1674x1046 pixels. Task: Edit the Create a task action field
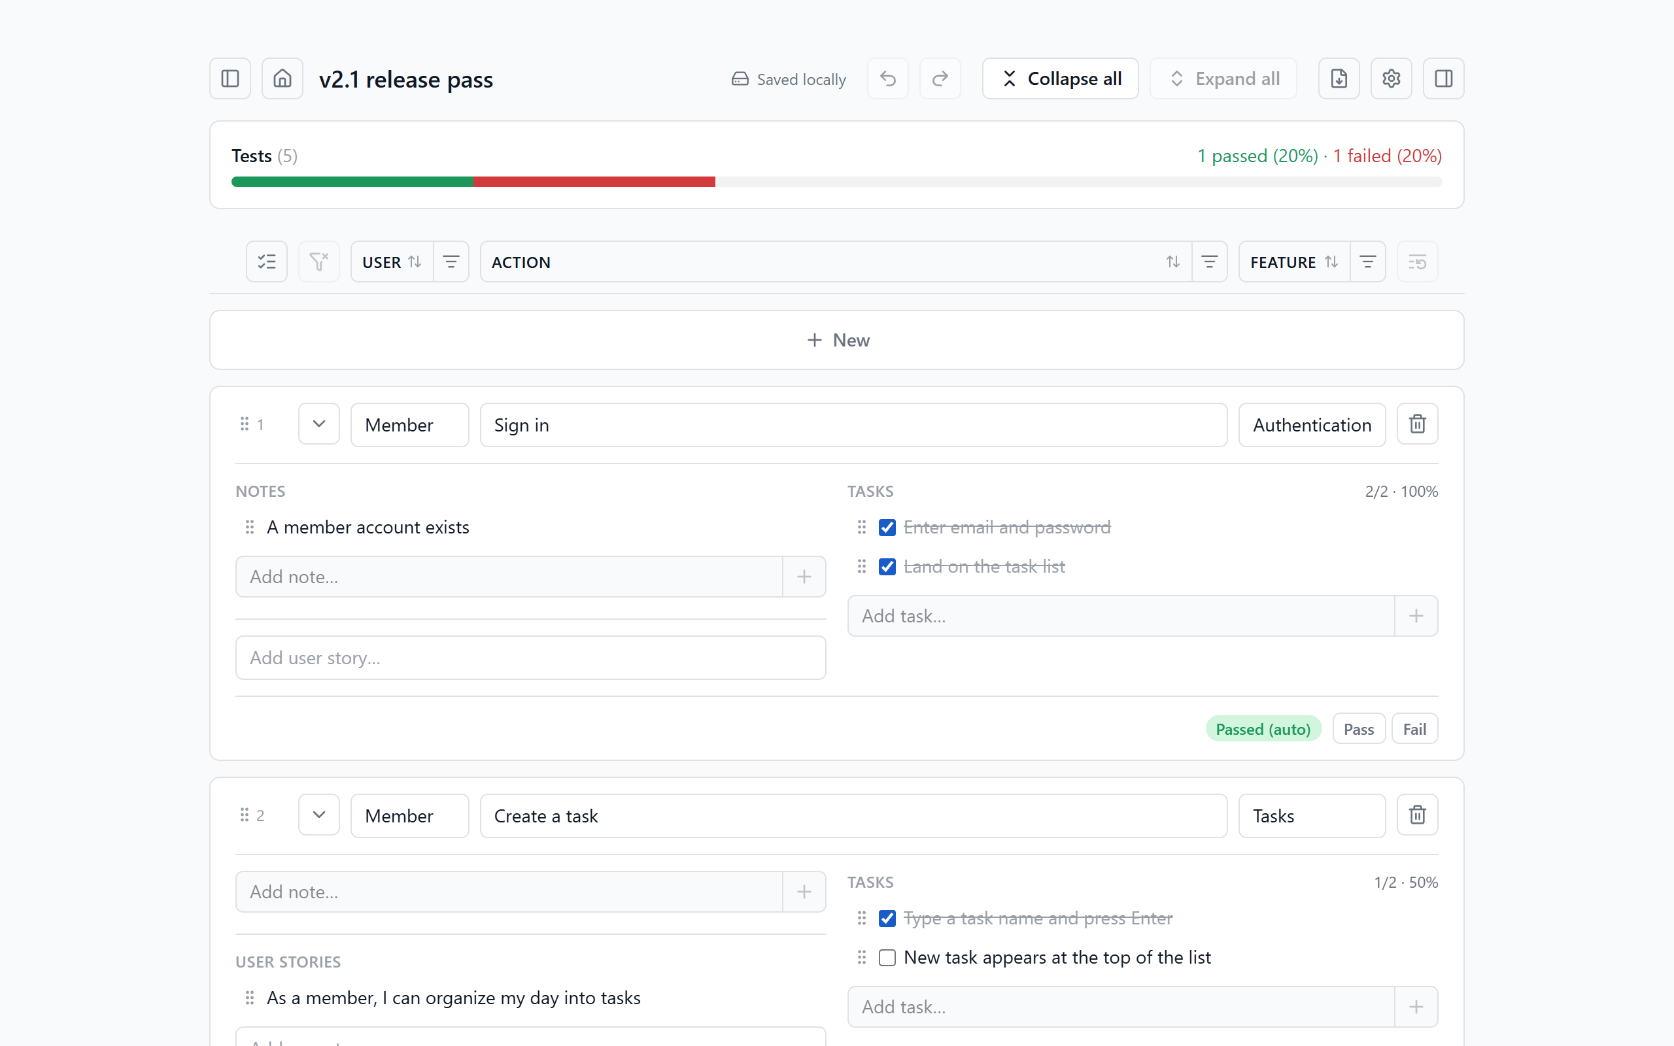pyautogui.click(x=853, y=816)
